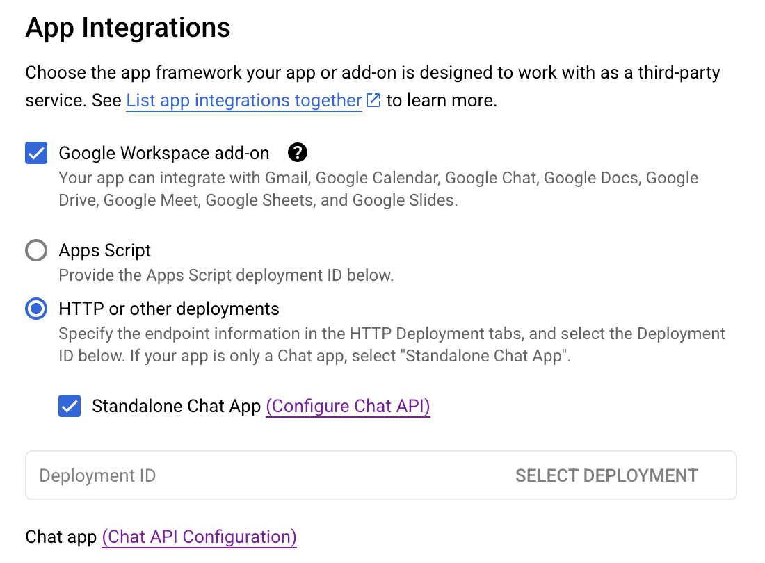
Task: Open List app integrations together documentation
Action: pos(243,100)
